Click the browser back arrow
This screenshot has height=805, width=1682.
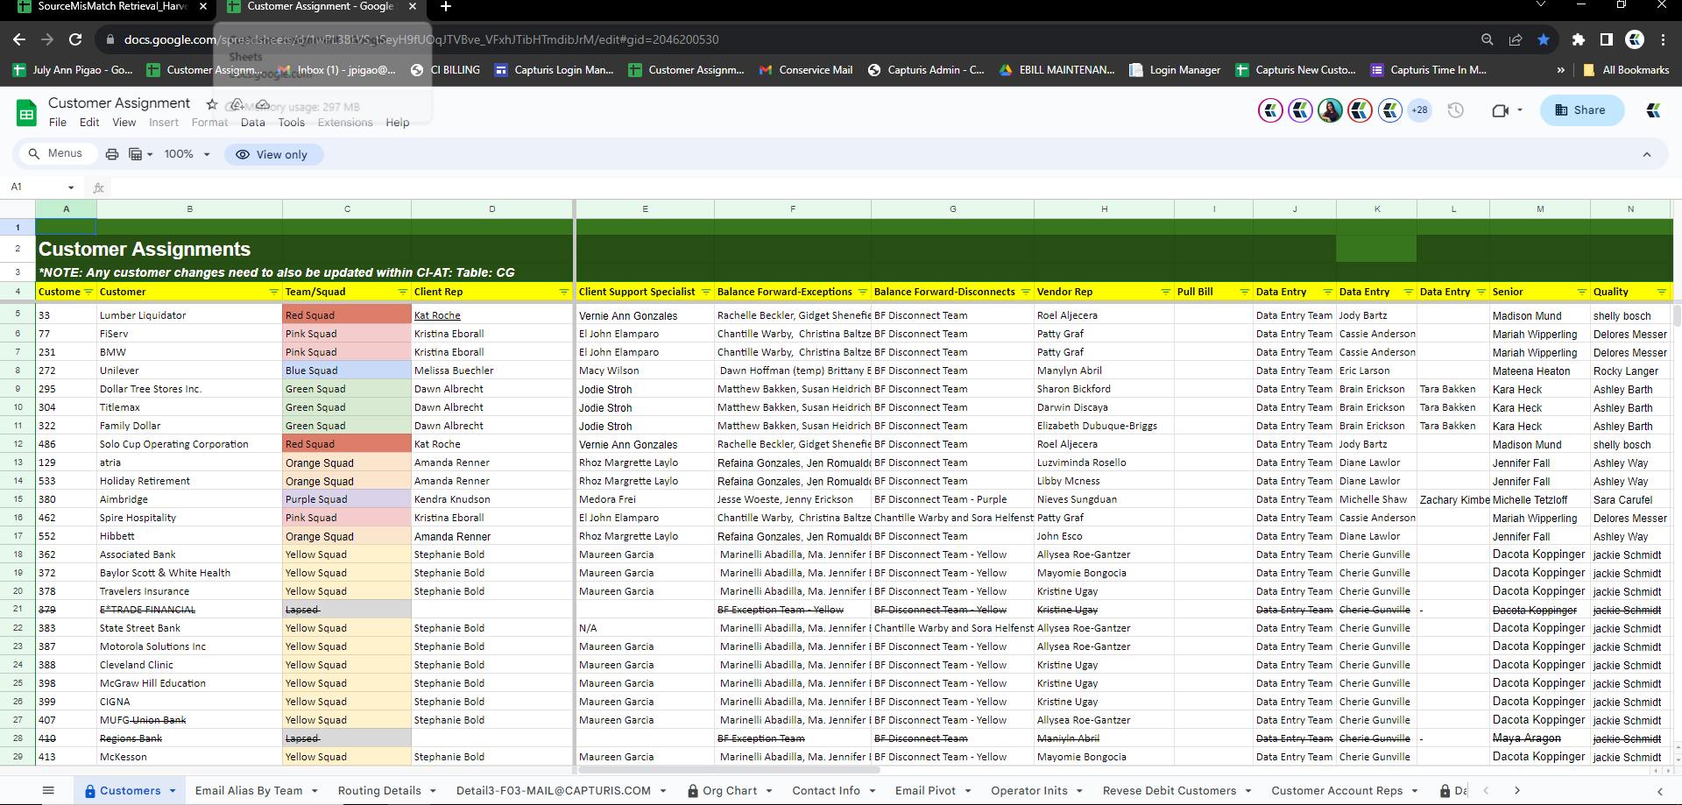coord(19,39)
